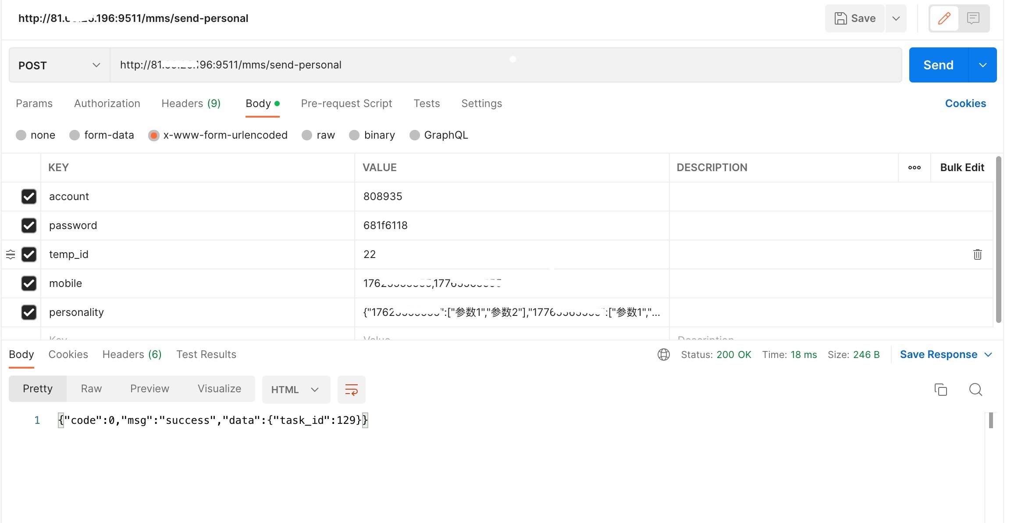Open the Test Results tab
This screenshot has height=523, width=1018.
pyautogui.click(x=206, y=355)
